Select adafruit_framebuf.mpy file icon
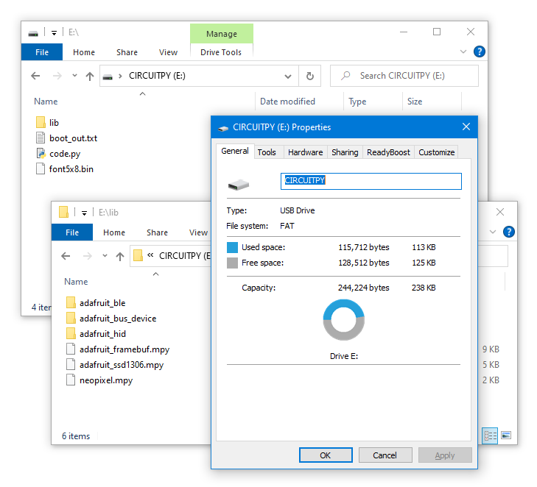The width and height of the screenshot is (537, 487). tap(71, 349)
